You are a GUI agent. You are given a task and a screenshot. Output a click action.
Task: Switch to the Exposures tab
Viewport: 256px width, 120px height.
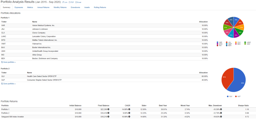coord(19,7)
